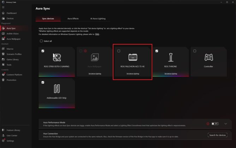
Task: Click the User Center icon
Action: [x=3, y=135]
